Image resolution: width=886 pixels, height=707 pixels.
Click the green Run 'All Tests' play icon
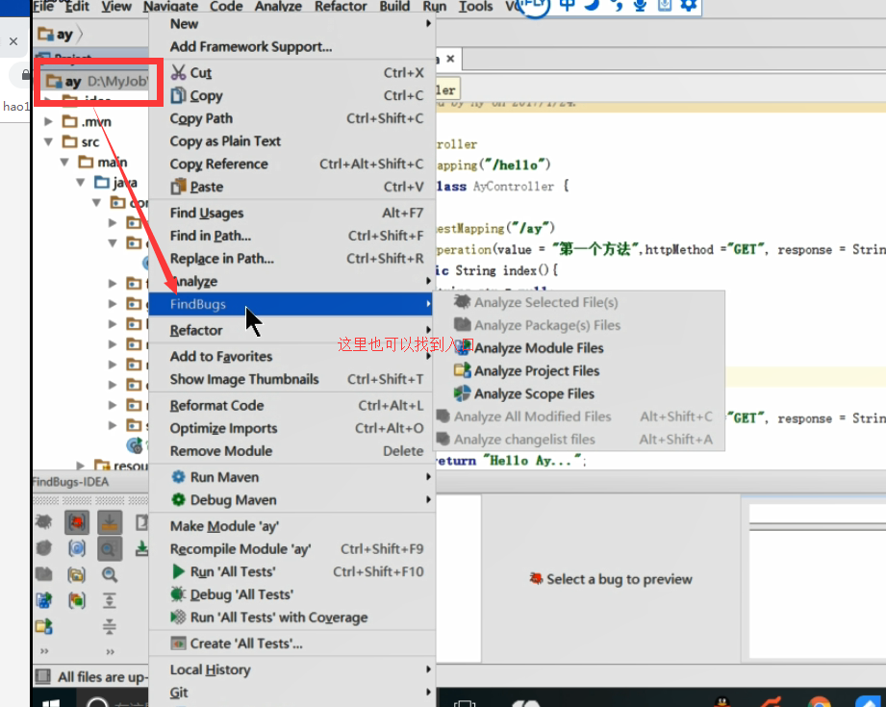(x=178, y=571)
